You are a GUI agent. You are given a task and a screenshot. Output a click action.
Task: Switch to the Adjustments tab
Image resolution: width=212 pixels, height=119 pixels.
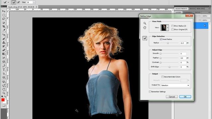tap(181, 9)
